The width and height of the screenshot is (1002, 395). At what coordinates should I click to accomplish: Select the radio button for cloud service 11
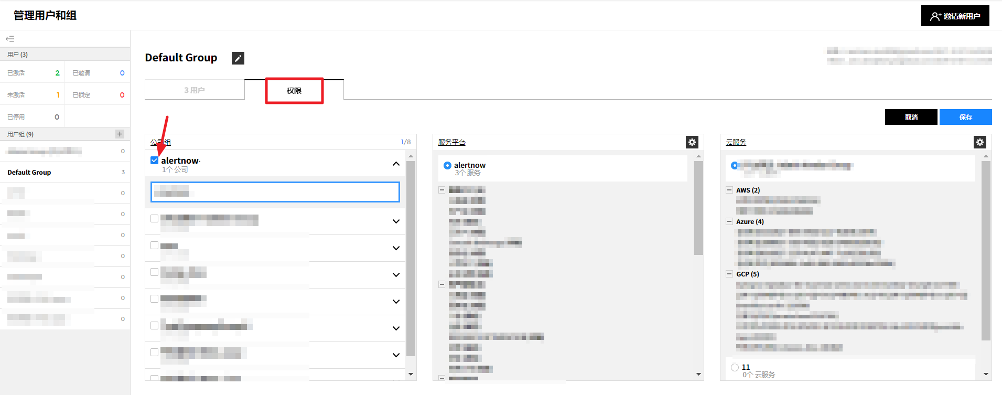[735, 367]
